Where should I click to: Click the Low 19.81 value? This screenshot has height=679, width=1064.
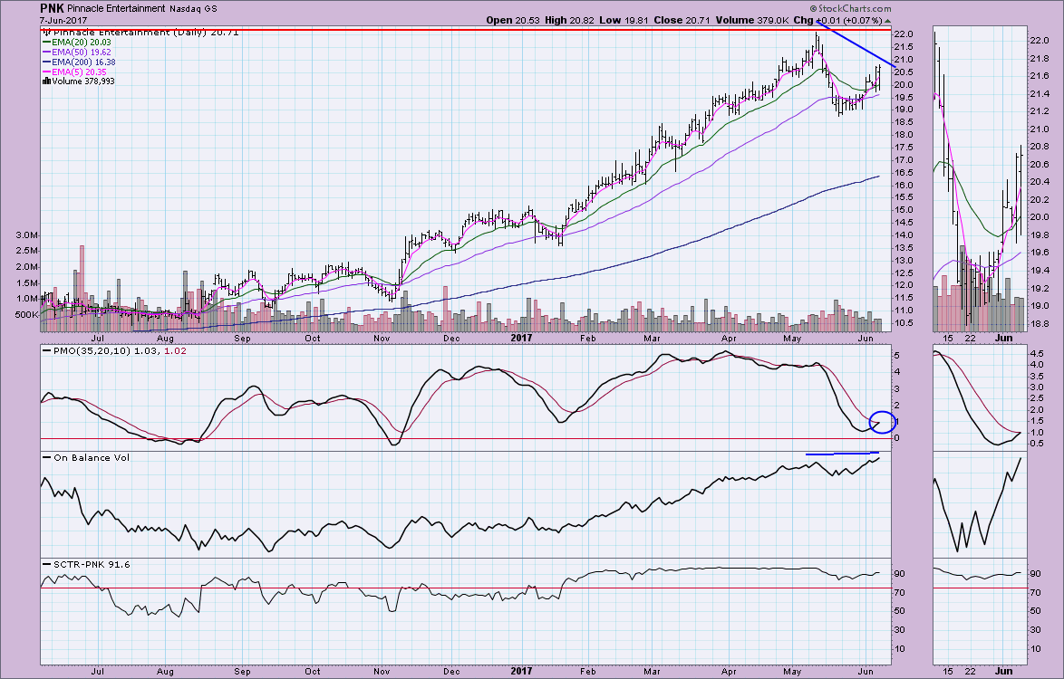point(624,20)
